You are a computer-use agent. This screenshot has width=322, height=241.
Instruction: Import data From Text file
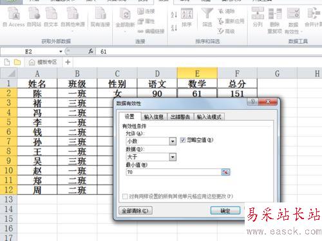point(51,17)
